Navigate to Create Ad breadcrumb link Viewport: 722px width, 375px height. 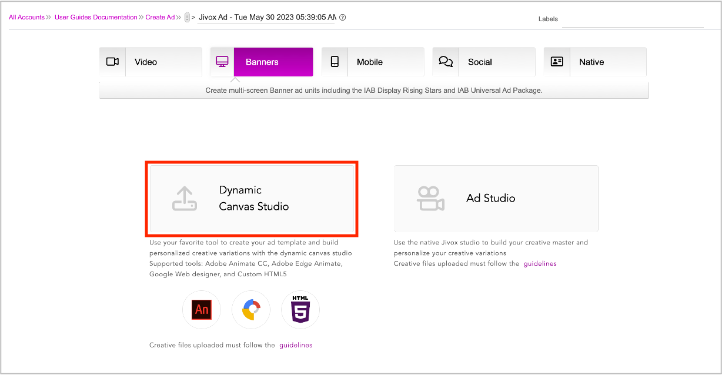(x=160, y=18)
